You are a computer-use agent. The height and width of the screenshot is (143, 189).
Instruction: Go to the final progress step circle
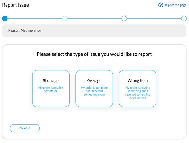[184, 19]
